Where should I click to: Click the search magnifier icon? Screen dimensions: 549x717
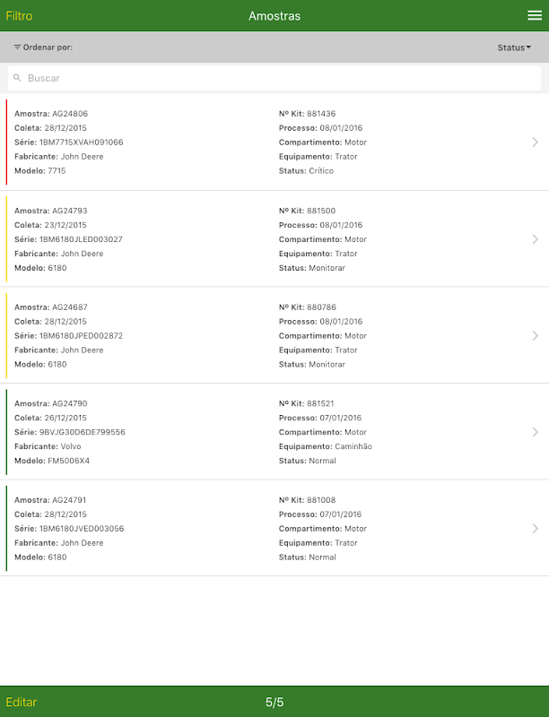(17, 78)
